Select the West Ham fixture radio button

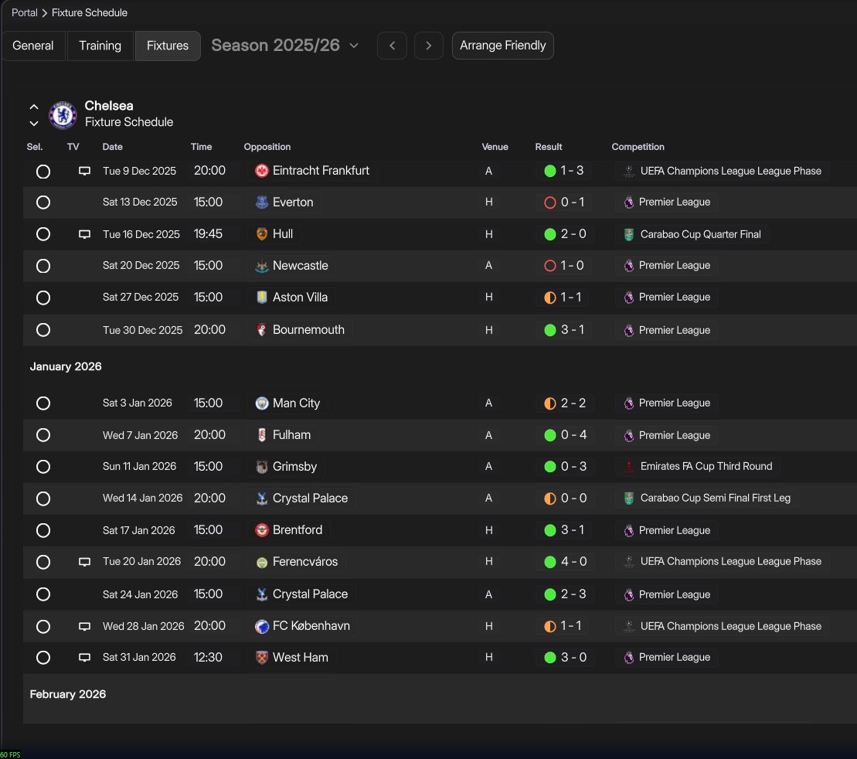pyautogui.click(x=43, y=657)
